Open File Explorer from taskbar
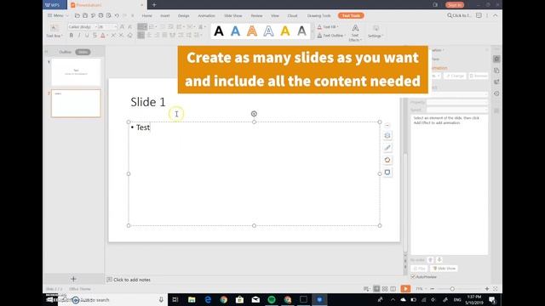Screen dimensions: 545x306 pyautogui.click(x=192, y=299)
